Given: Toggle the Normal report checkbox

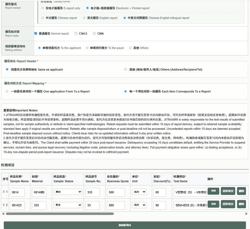Looking at the screenshot, I should 36,34.
